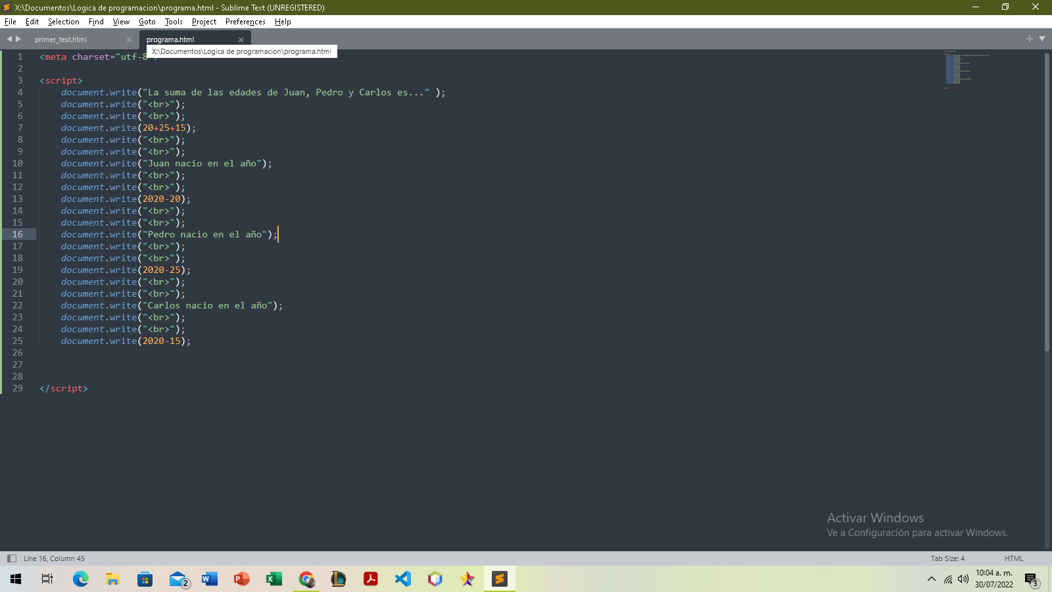Click the 2020-15 expression
The height and width of the screenshot is (592, 1052).
(162, 341)
